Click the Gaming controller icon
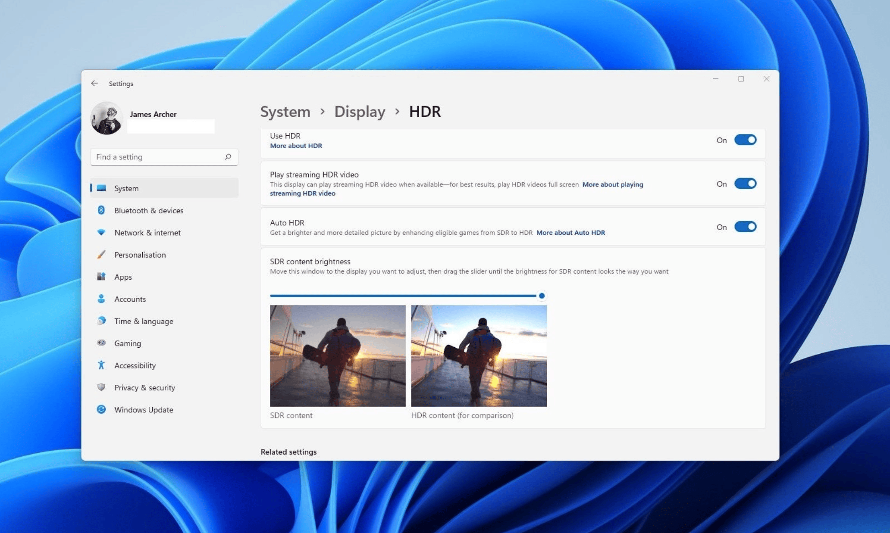890x533 pixels. pos(101,343)
